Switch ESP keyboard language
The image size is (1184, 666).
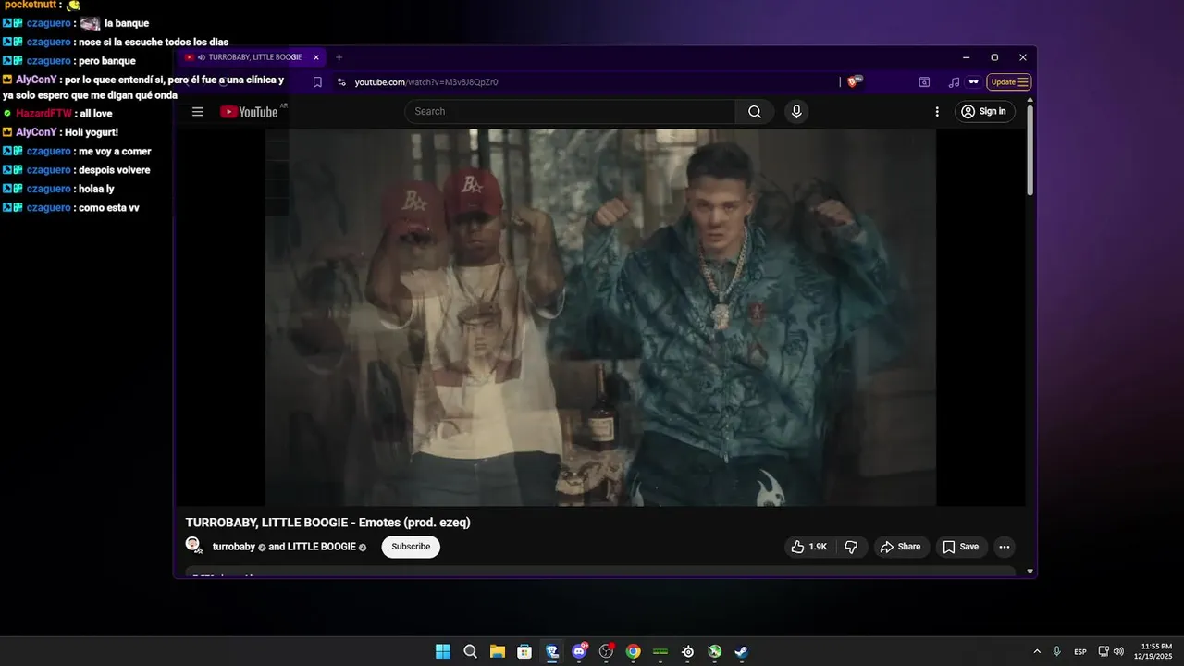1080,651
